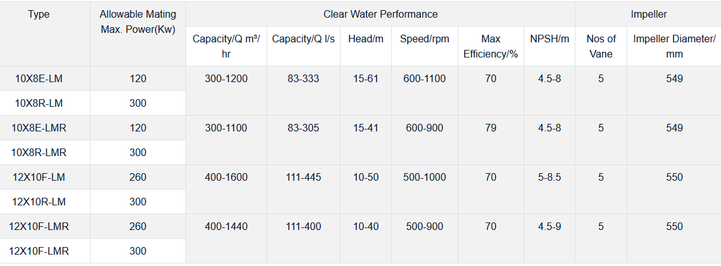Click the Head/m column header

(365, 39)
